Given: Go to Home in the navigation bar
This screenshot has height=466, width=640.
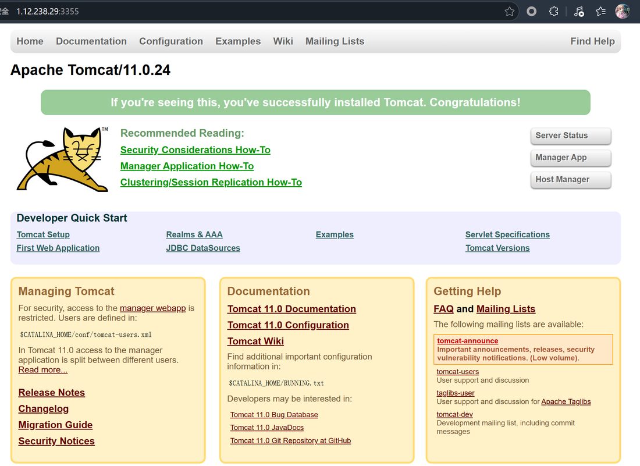Looking at the screenshot, I should click(x=30, y=41).
